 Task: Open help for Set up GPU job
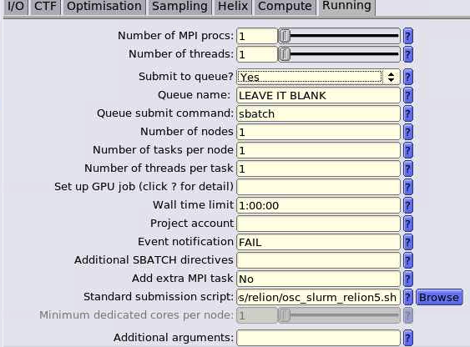(x=407, y=187)
